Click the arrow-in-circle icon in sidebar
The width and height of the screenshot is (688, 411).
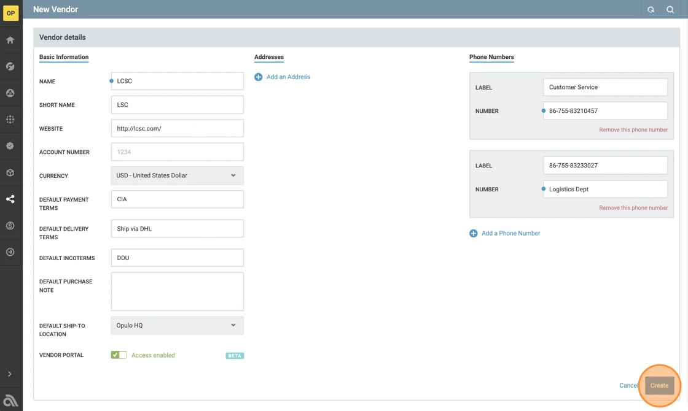[x=10, y=252]
